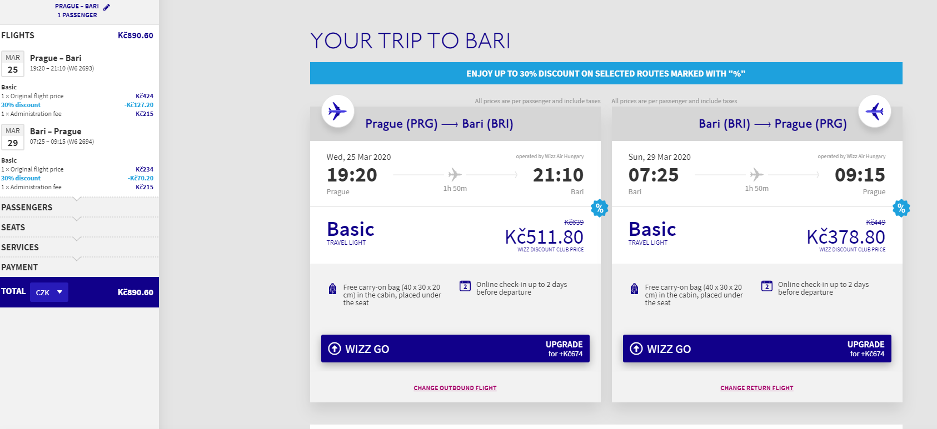937x429 pixels.
Task: Click the upgrade arrow icon on outbound WIZZ GO
Action: [x=335, y=349]
